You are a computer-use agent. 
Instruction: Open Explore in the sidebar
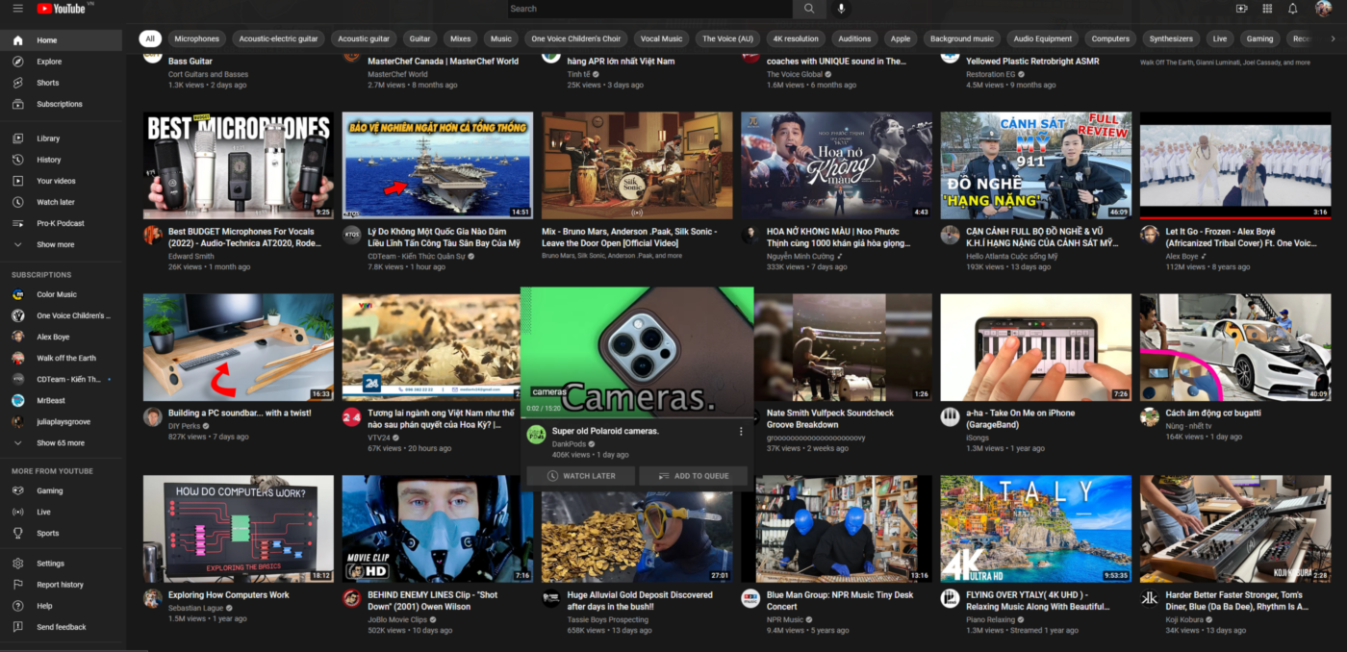[x=62, y=62]
